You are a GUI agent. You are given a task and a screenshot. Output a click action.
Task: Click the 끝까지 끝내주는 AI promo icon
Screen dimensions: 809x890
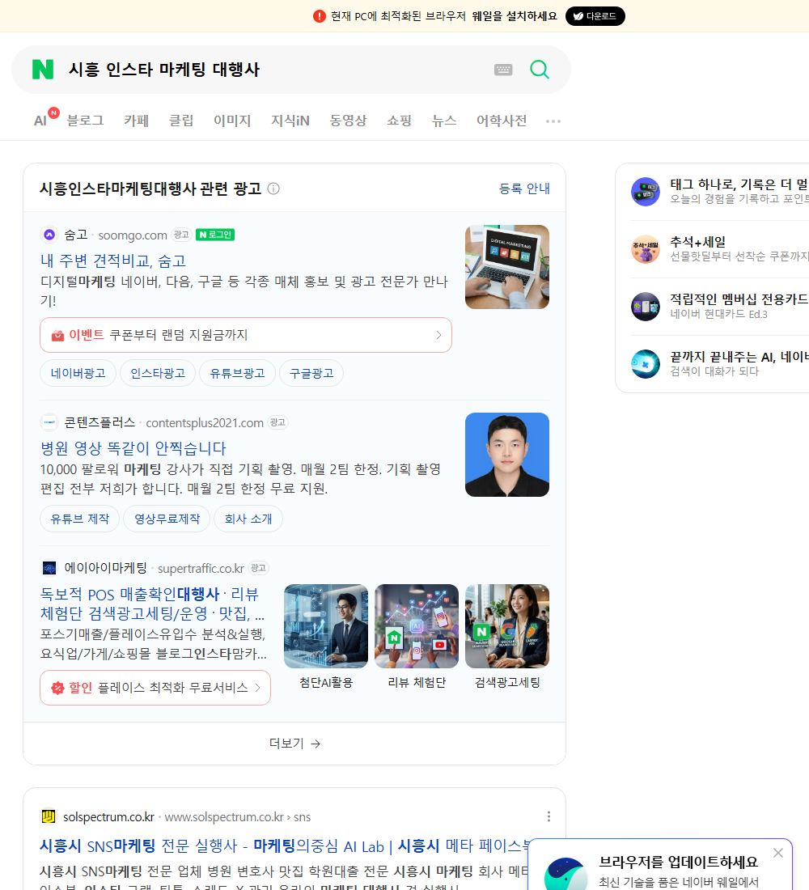click(x=646, y=364)
